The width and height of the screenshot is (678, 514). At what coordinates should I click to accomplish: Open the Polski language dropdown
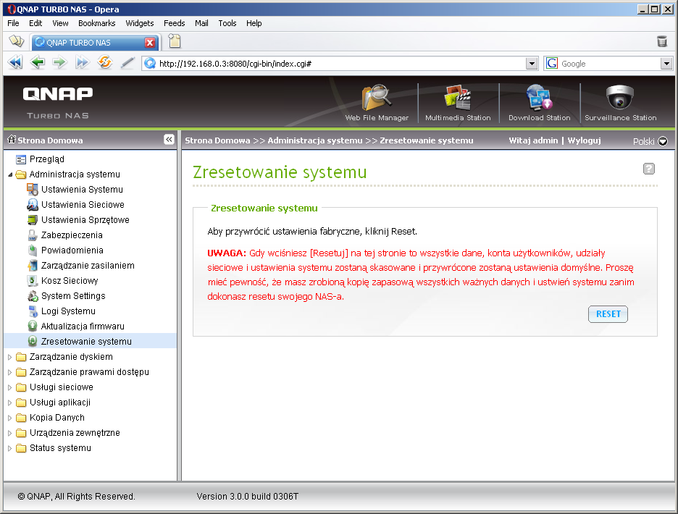[x=650, y=141]
